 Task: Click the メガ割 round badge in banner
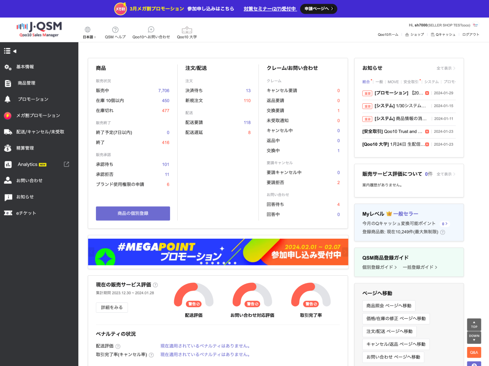point(121,9)
